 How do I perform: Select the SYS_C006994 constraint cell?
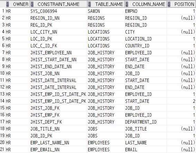pyautogui.click(x=58, y=11)
